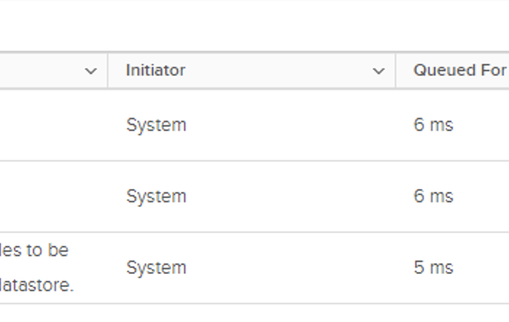Click blank area above the table header
Screen dimensions: 509x322
254,25
